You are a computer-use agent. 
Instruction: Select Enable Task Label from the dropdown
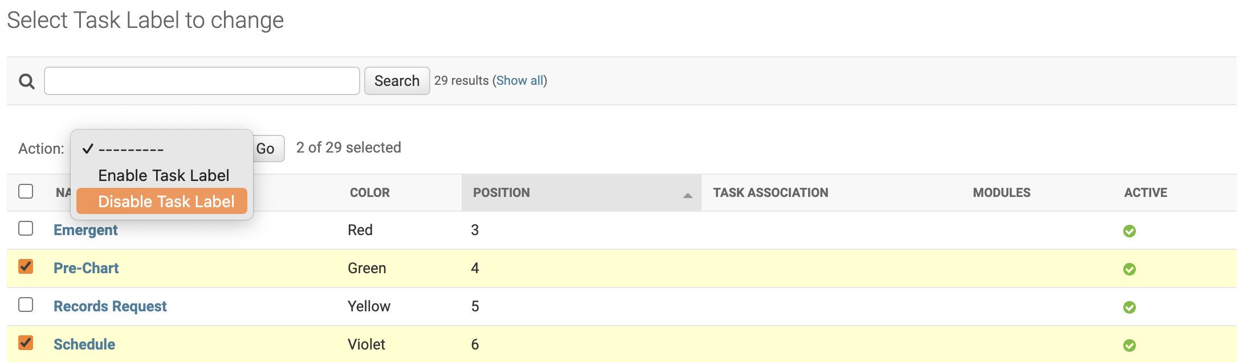click(x=164, y=175)
